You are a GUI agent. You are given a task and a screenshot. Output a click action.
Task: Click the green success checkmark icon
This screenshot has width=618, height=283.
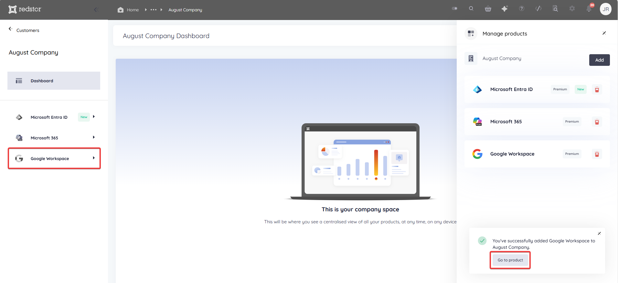click(x=482, y=241)
